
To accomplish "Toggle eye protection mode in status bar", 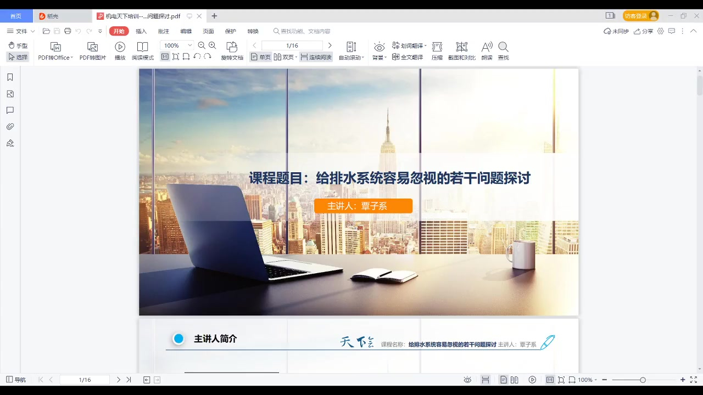I will coord(467,380).
